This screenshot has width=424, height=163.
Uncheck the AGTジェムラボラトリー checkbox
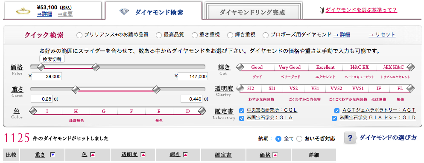[x=336, y=110]
